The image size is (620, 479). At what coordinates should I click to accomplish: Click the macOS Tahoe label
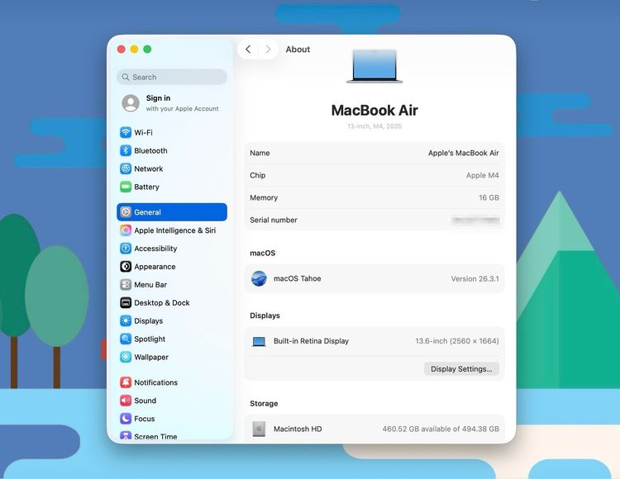tap(298, 278)
